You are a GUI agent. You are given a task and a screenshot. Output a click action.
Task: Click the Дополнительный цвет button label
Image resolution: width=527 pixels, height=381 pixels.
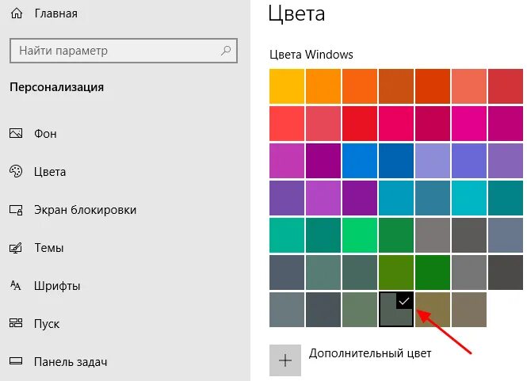(x=370, y=353)
